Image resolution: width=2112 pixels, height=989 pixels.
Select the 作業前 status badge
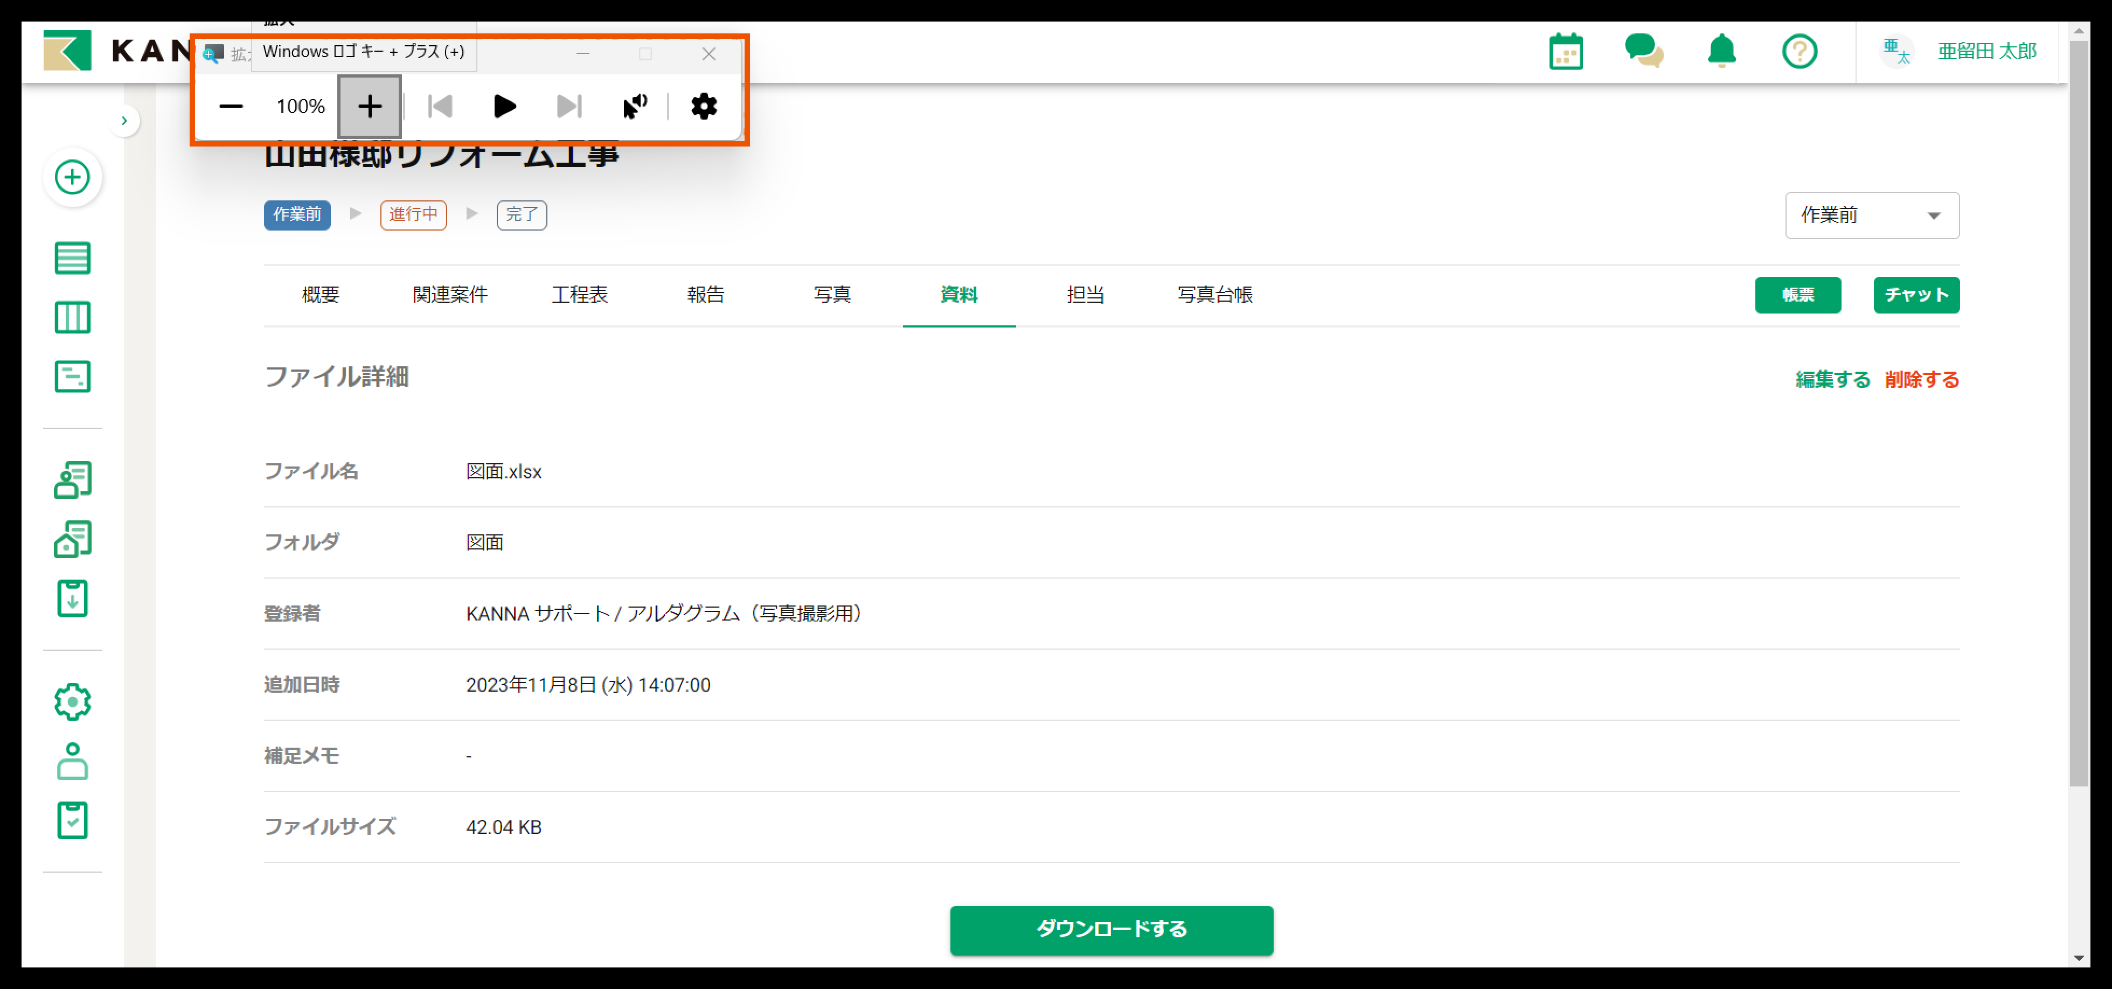pos(297,215)
